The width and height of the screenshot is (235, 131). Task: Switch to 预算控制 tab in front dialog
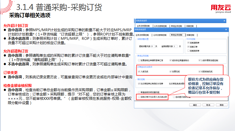point(190,35)
